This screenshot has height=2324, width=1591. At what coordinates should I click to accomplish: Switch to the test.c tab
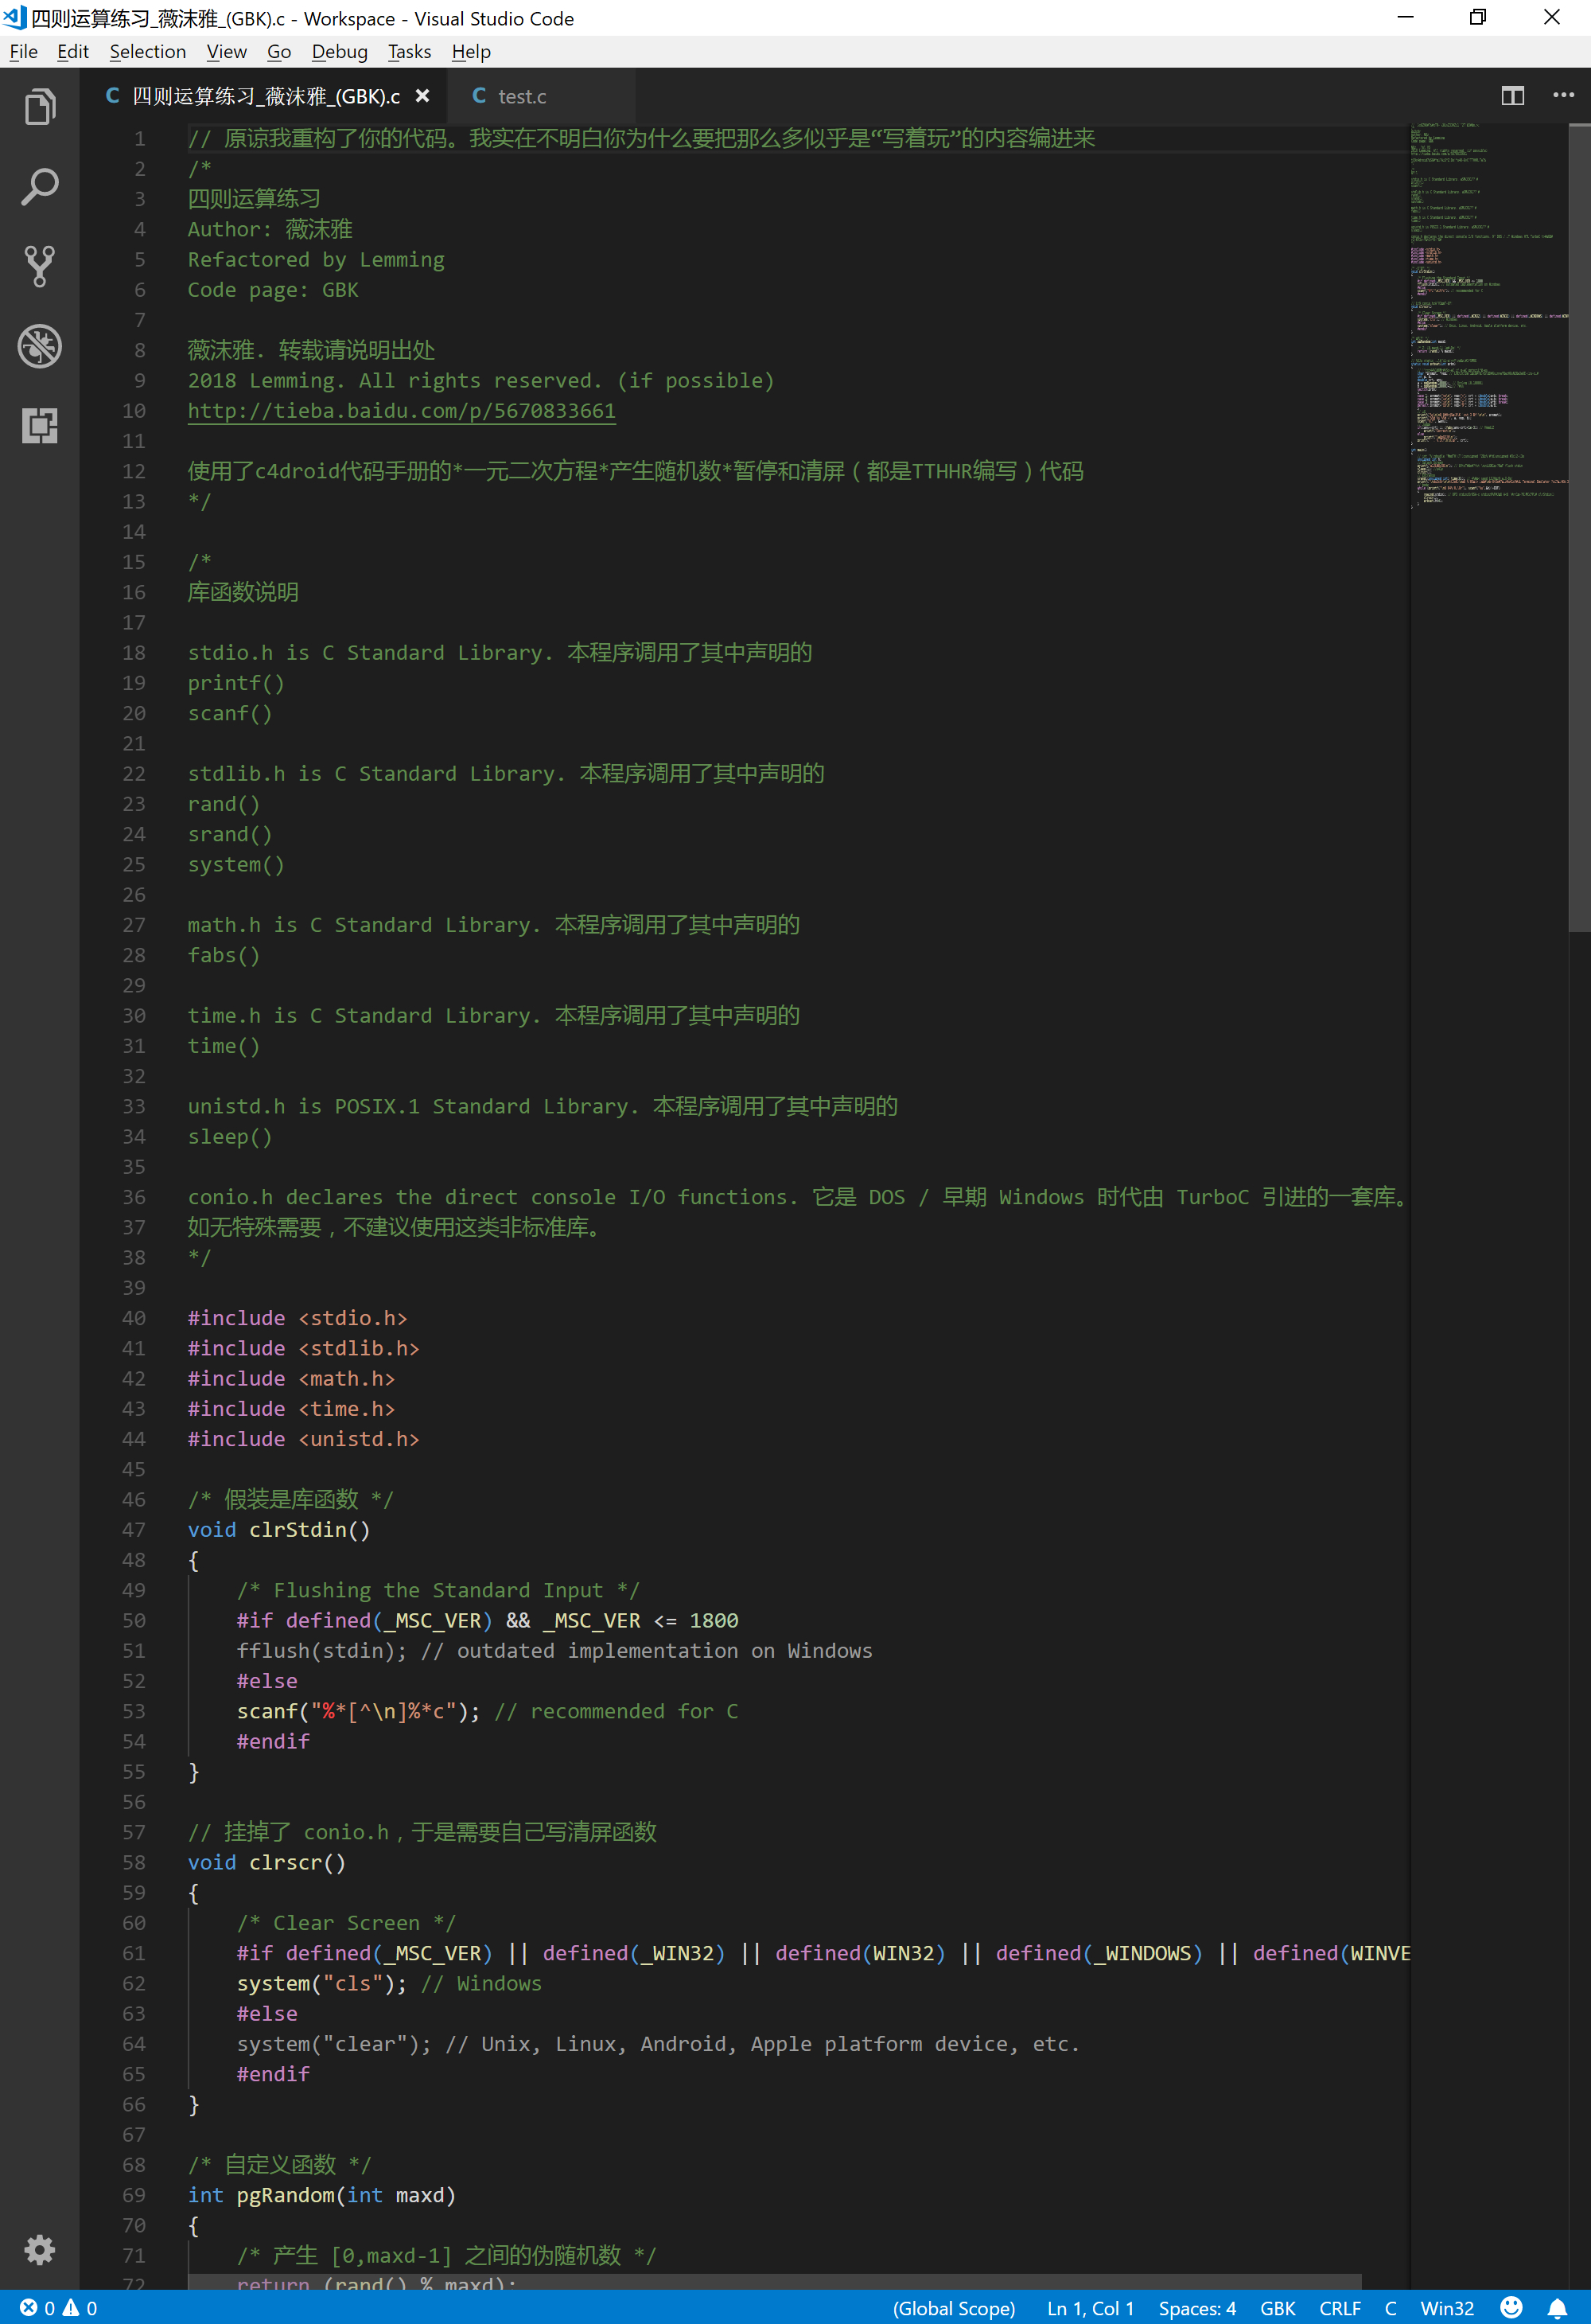pos(522,97)
